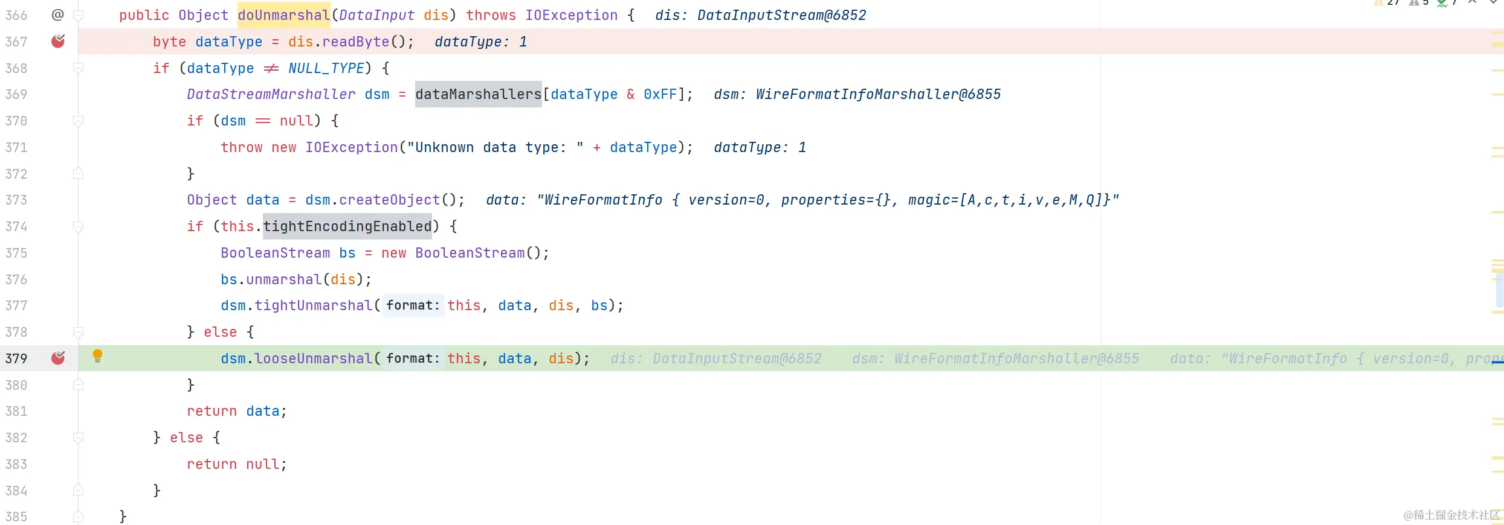
Task: Click the createObject call on line 373
Action: [x=389, y=200]
